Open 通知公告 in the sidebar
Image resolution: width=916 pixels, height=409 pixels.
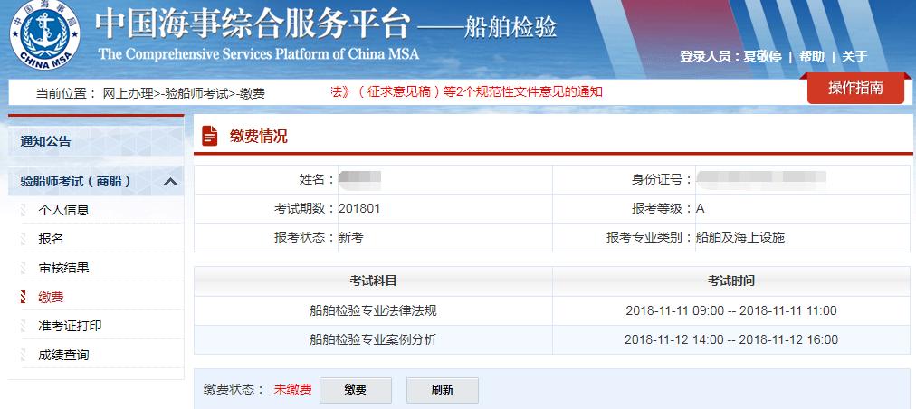[46, 141]
